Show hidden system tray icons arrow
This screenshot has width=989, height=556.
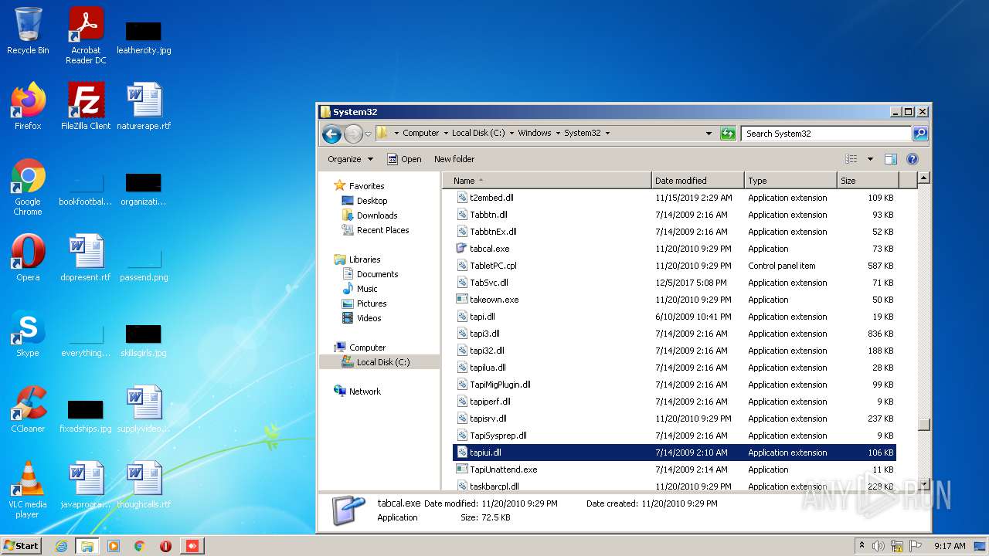click(862, 546)
